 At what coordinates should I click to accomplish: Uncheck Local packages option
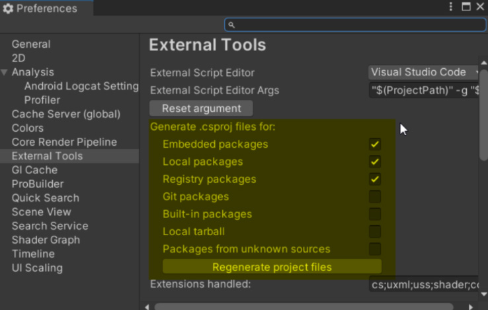[x=375, y=162]
